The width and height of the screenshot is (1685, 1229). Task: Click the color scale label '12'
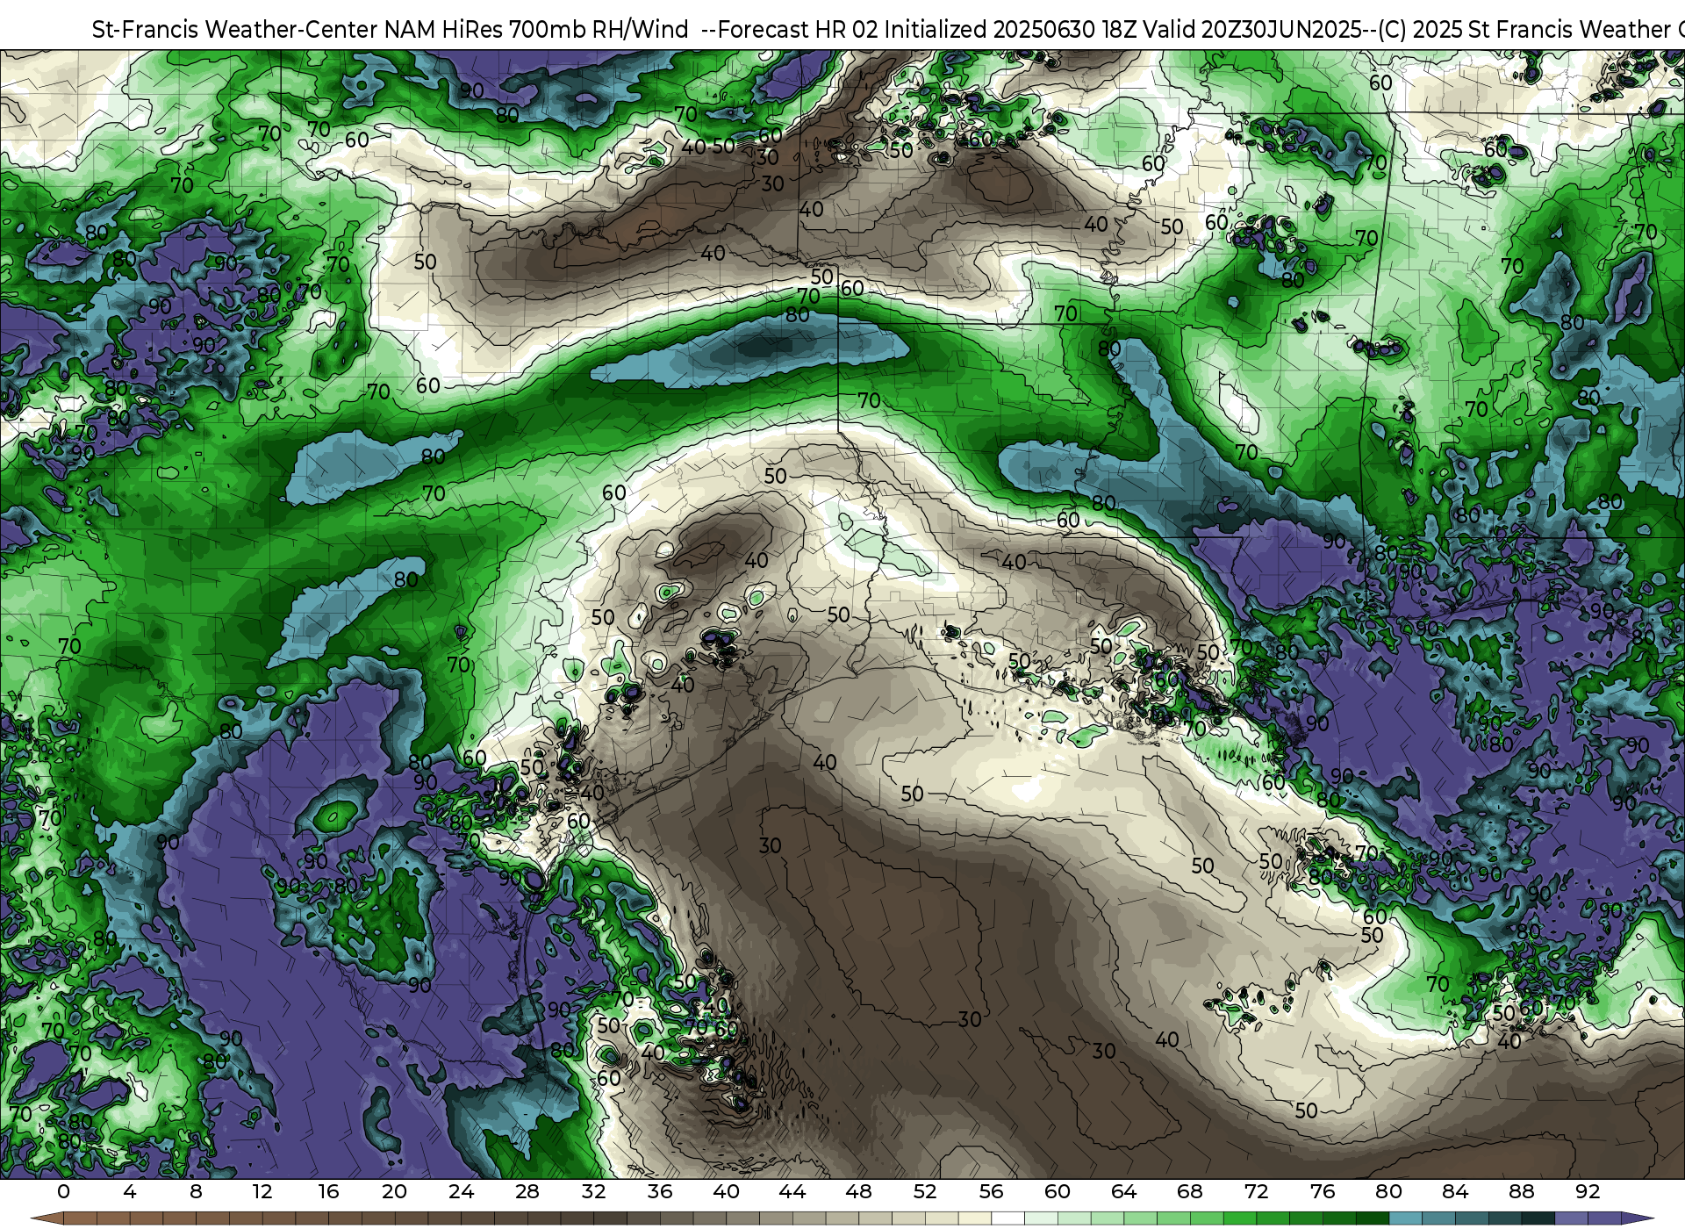click(262, 1191)
